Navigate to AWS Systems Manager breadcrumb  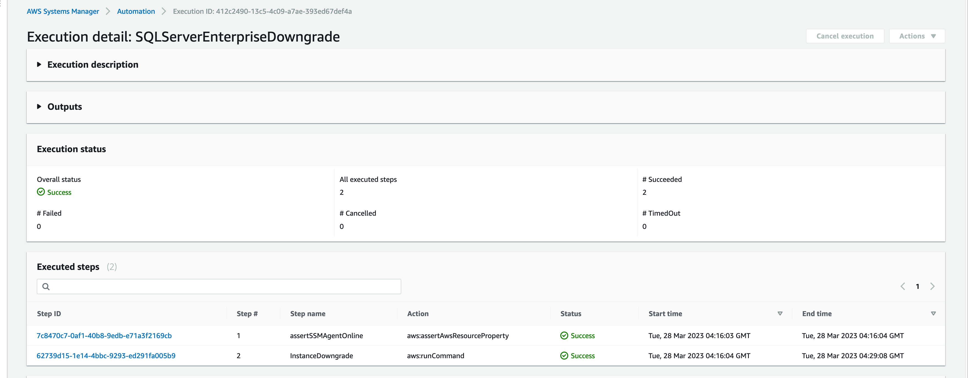(63, 11)
